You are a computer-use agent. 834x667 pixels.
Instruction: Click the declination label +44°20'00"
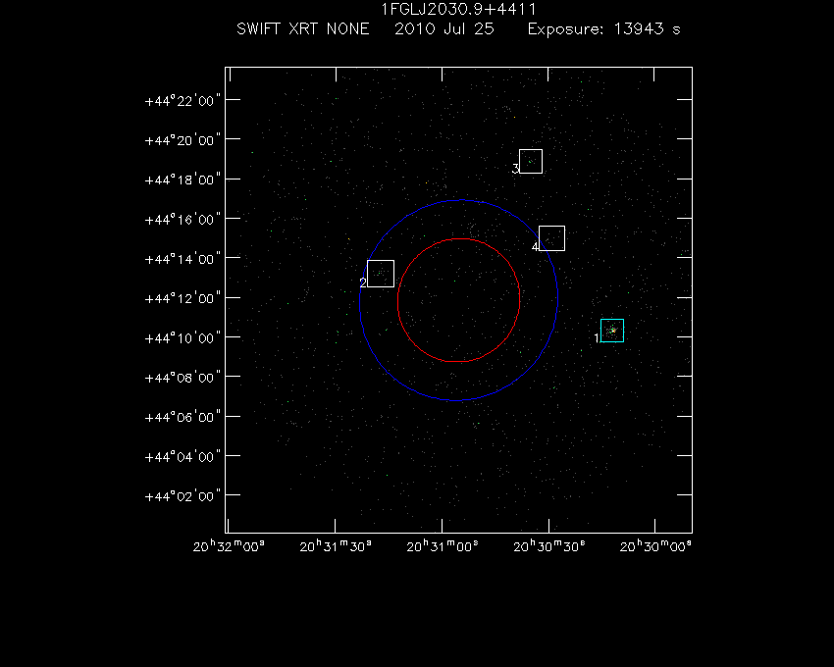[182, 140]
